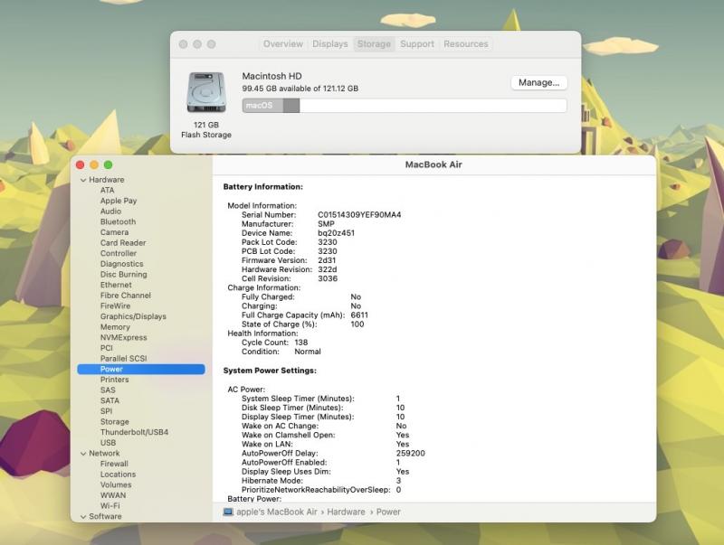Select Wi-Fi under Network
This screenshot has width=724, height=545.
coord(110,506)
